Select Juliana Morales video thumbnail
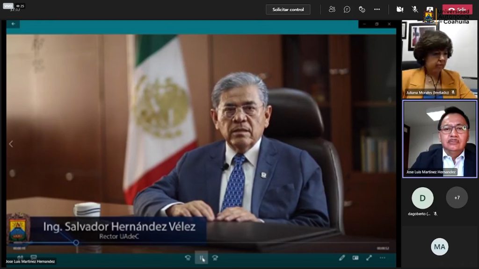 point(439,60)
